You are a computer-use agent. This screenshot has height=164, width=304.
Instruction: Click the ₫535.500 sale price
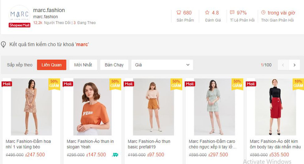point(279,155)
